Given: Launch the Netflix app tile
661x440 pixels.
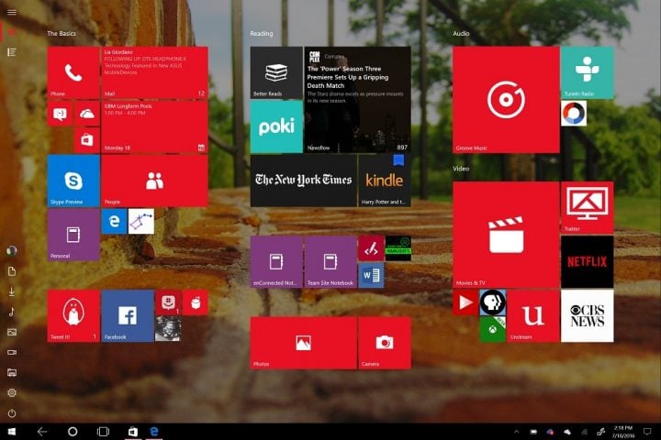Looking at the screenshot, I should click(587, 261).
